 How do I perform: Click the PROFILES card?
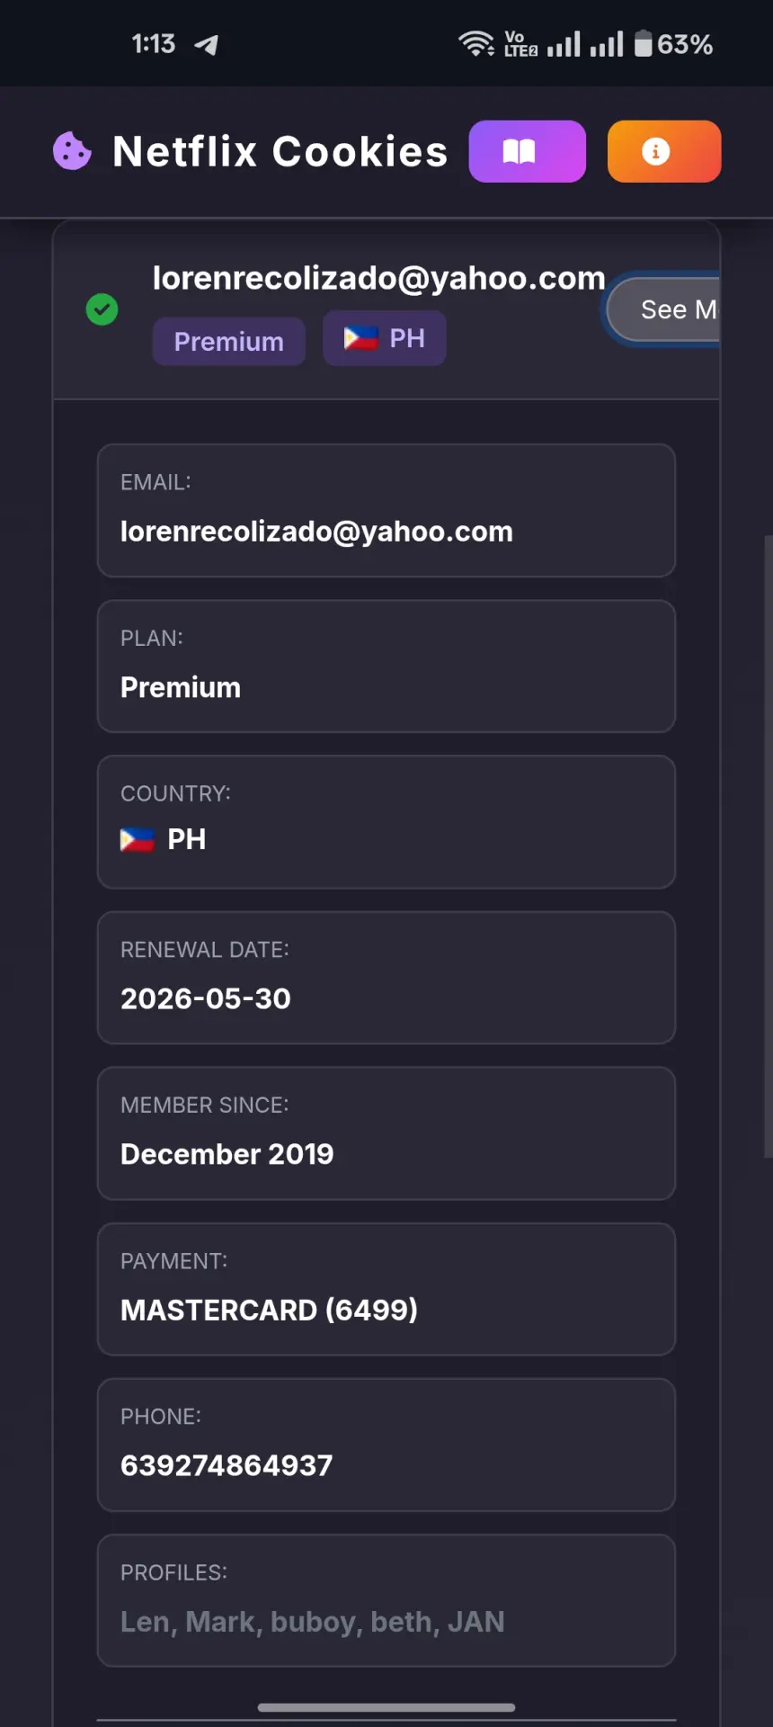pyautogui.click(x=386, y=1600)
